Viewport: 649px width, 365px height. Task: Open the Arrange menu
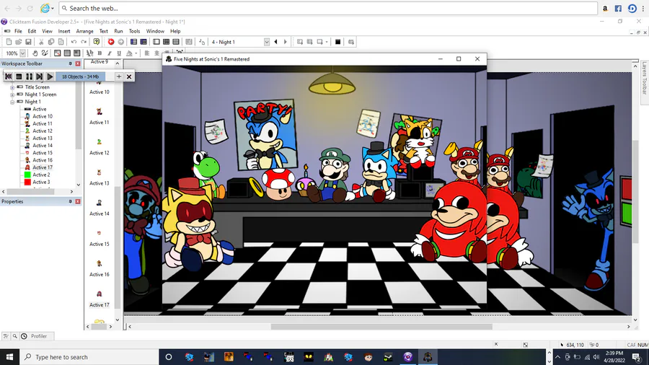(85, 31)
